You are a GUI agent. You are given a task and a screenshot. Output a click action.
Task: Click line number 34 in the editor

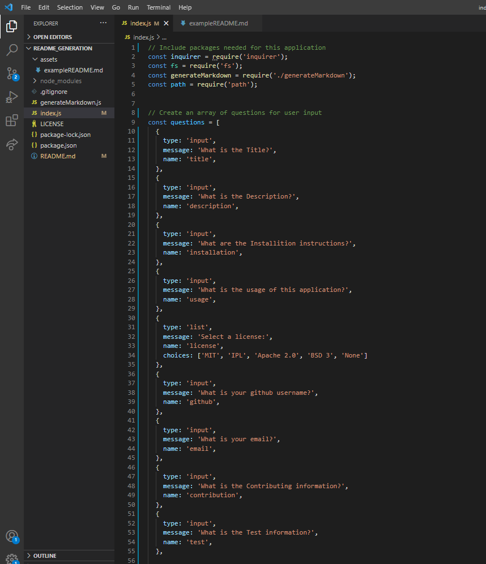[131, 355]
